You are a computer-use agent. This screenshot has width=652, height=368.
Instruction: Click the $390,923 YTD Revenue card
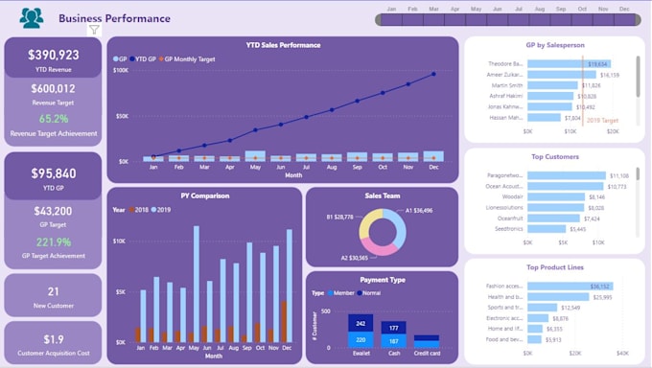click(54, 57)
